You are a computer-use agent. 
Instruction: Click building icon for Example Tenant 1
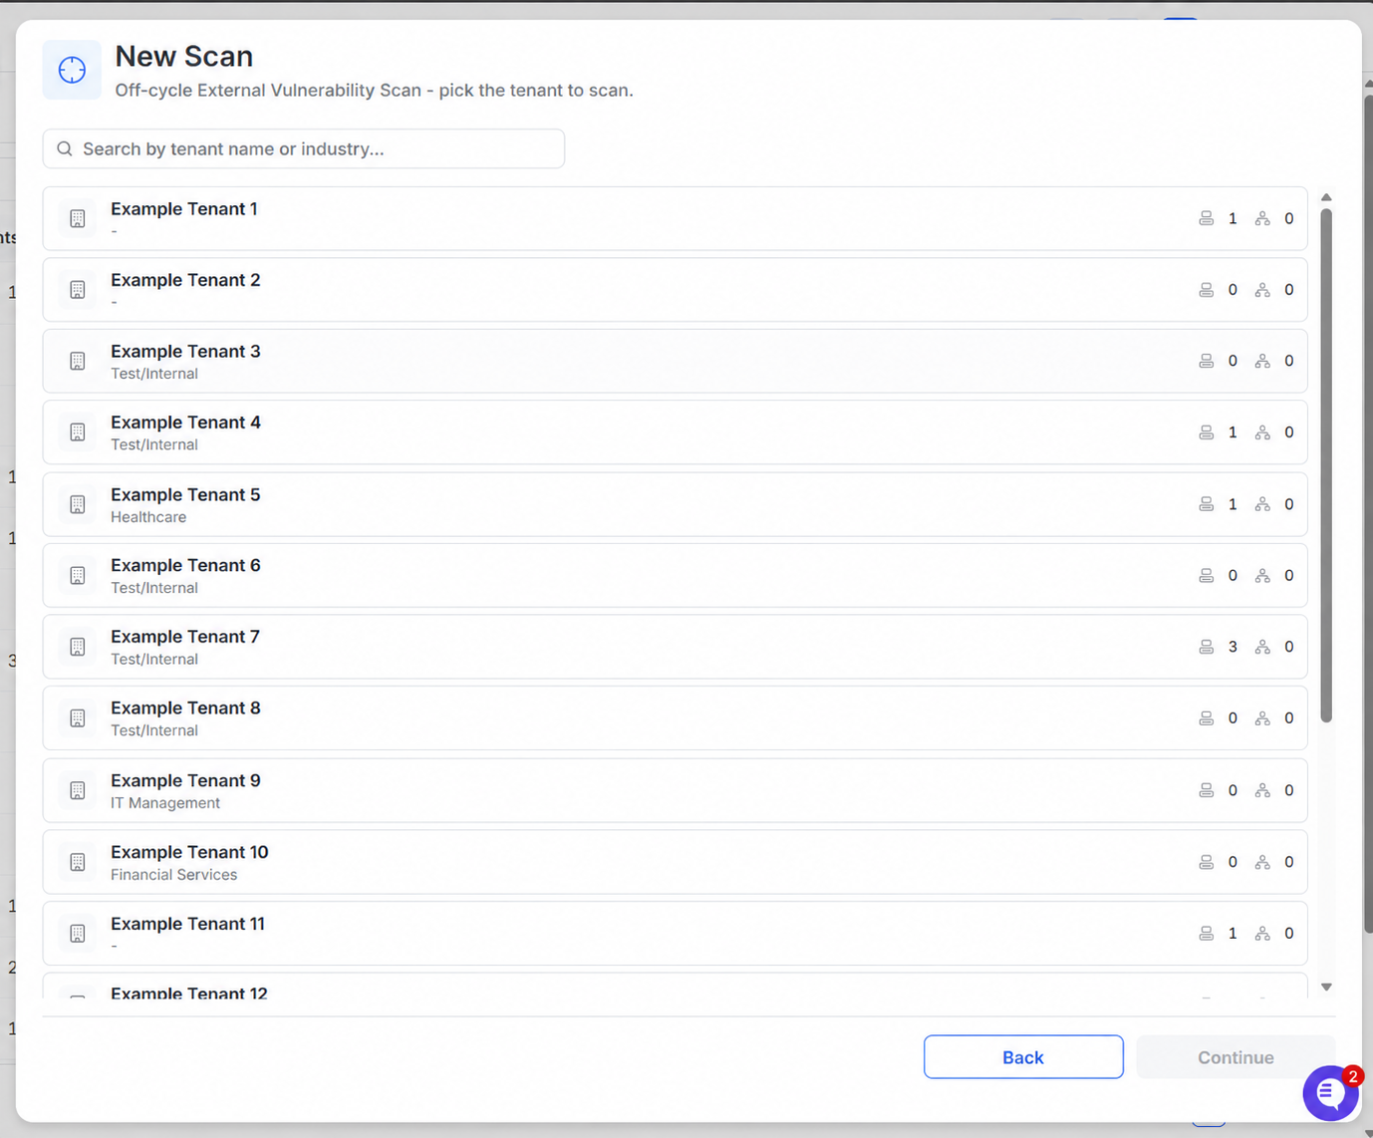pos(78,218)
